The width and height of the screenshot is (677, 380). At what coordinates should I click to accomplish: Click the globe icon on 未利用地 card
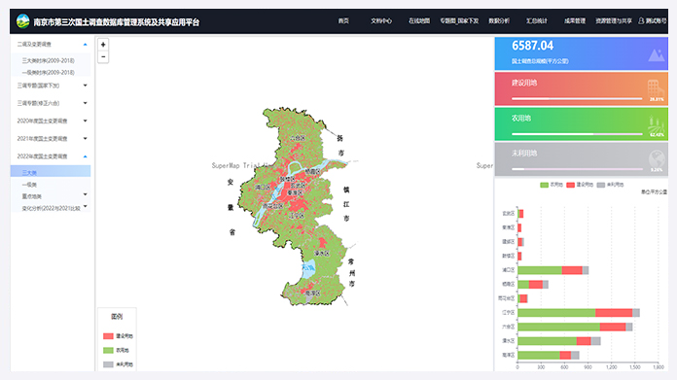(x=657, y=159)
